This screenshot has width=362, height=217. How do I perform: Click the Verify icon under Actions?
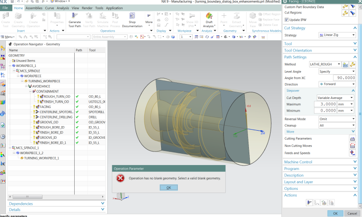pos(324,203)
